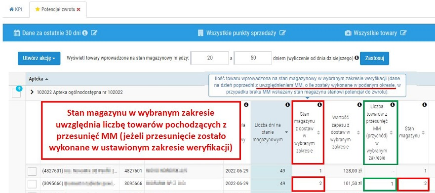Open the Utwórz akcję dropdown
Viewport: 435px width, 193px height.
pyautogui.click(x=39, y=58)
